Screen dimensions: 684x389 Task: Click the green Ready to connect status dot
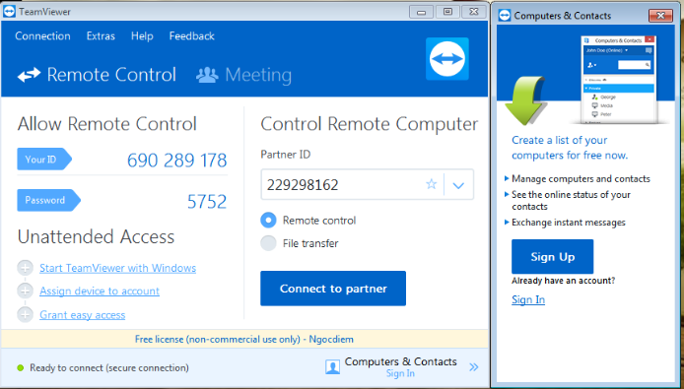(x=20, y=368)
